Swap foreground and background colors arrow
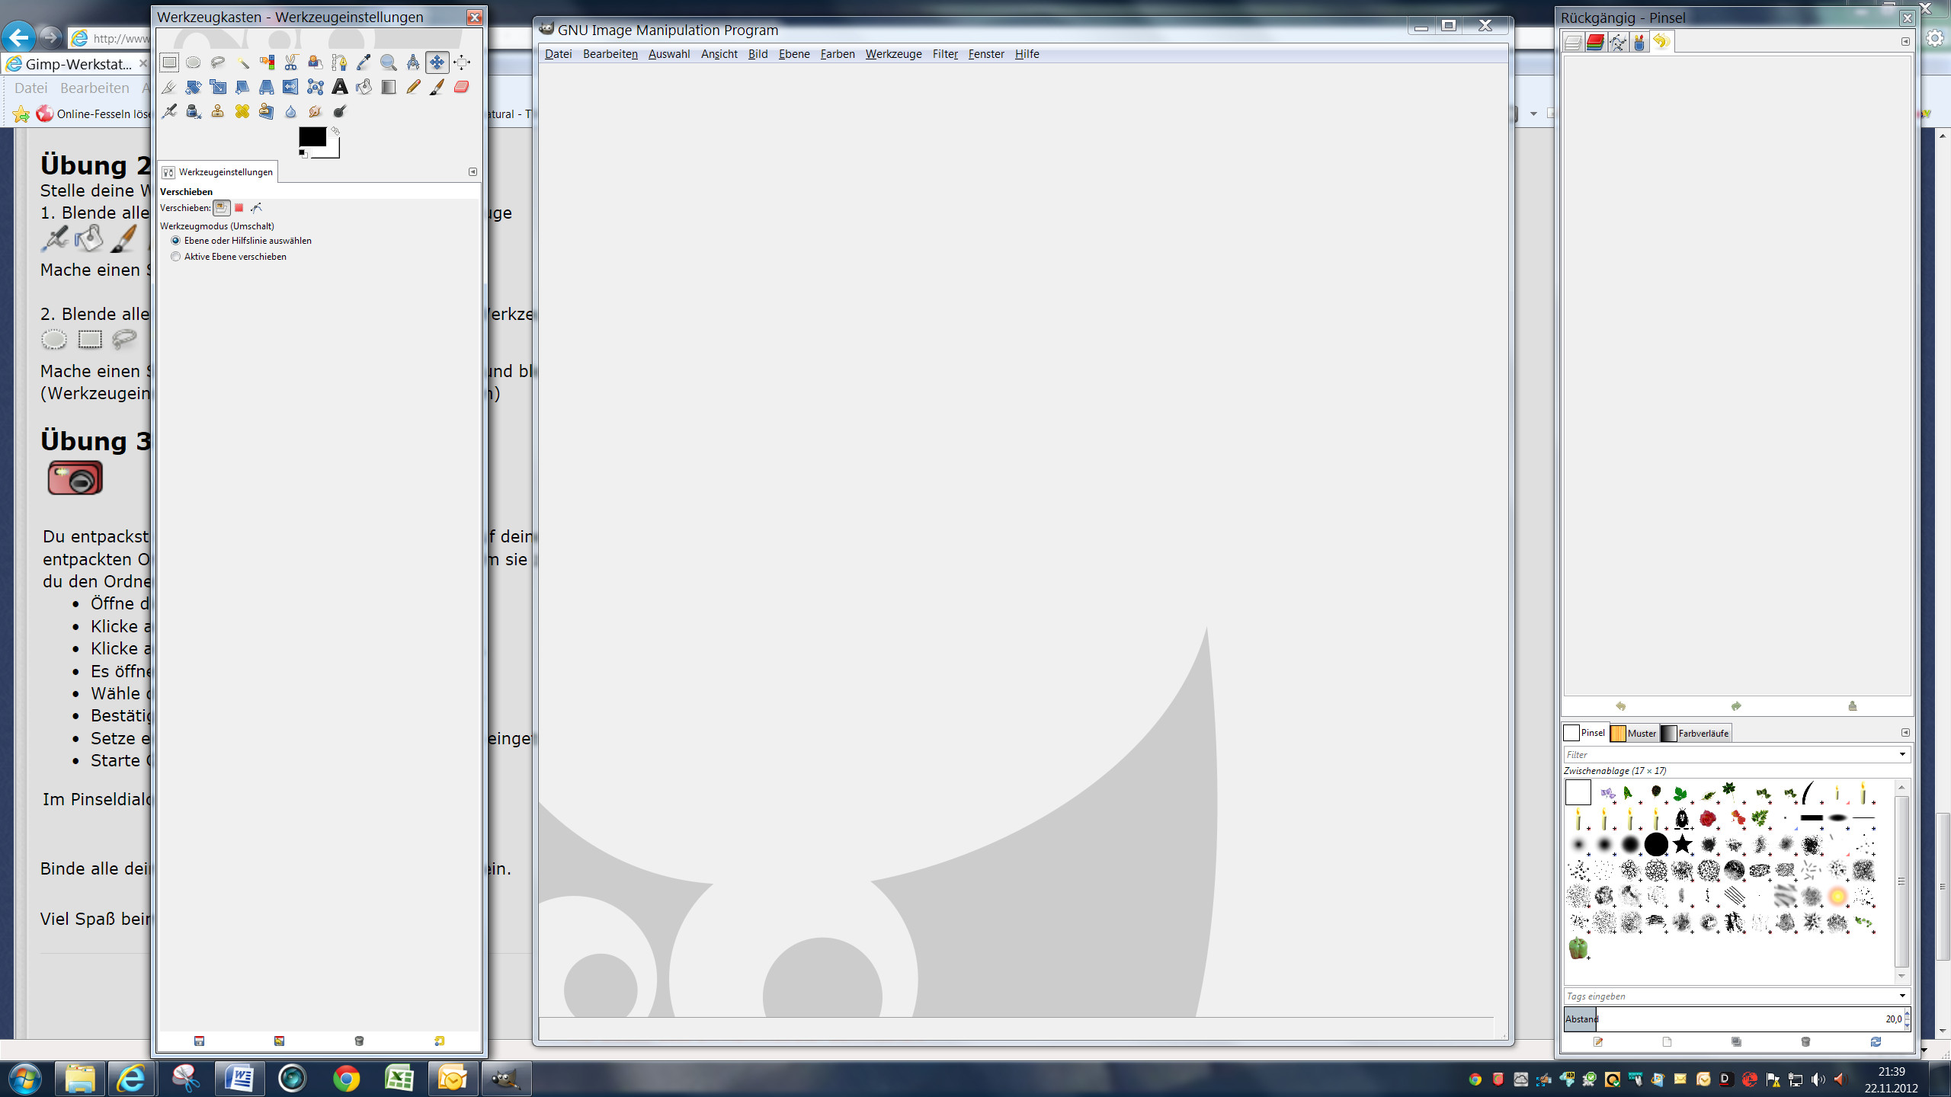1951x1097 pixels. tap(335, 131)
